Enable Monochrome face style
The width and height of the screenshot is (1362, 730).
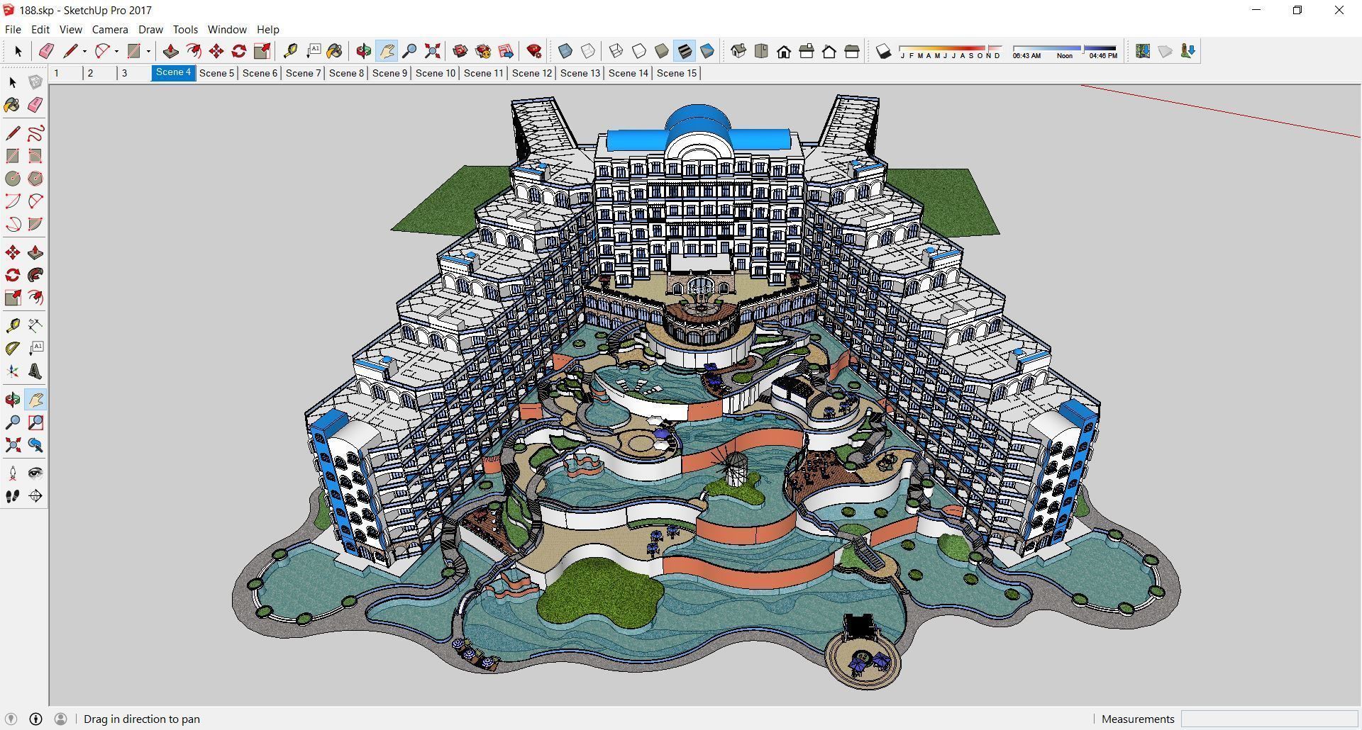[707, 51]
